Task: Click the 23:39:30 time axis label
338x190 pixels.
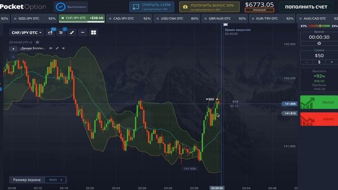Action: click(217, 188)
